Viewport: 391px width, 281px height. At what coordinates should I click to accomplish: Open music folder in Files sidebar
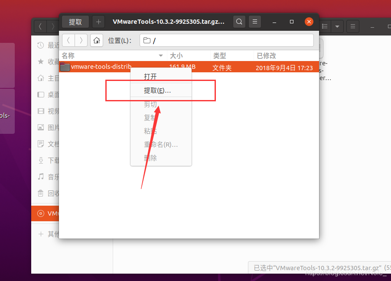(46, 177)
